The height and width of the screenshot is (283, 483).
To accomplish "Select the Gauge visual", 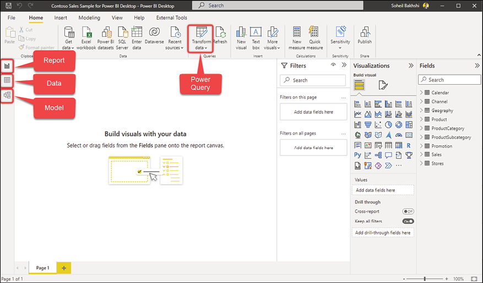I will point(399,135).
